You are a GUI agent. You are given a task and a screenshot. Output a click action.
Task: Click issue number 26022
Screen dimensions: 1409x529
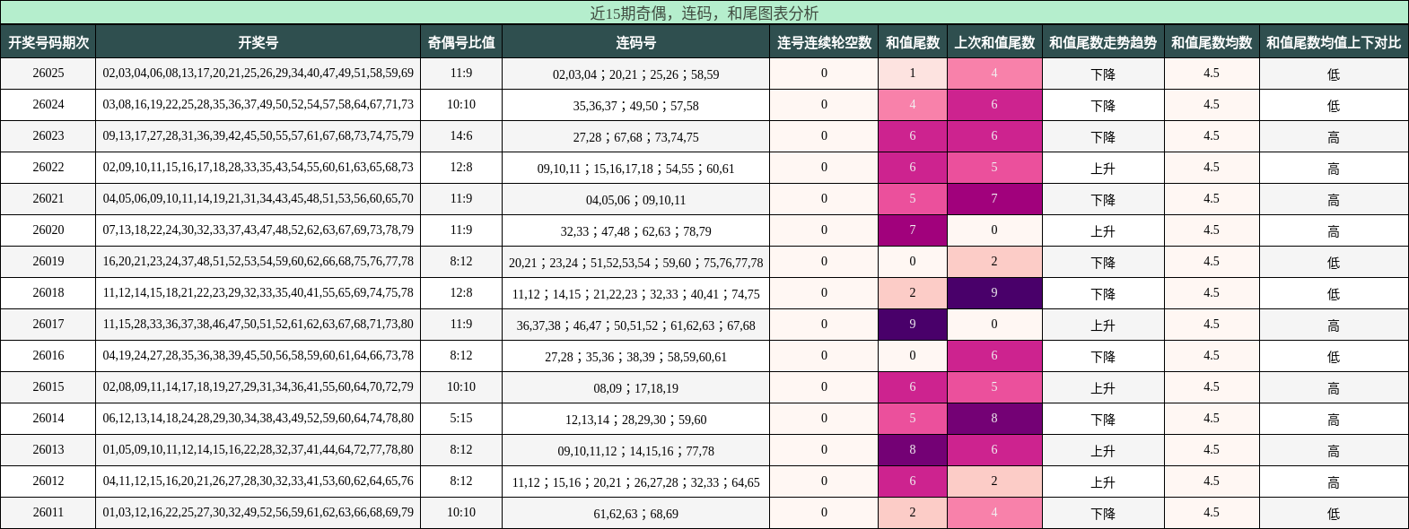[x=48, y=168]
